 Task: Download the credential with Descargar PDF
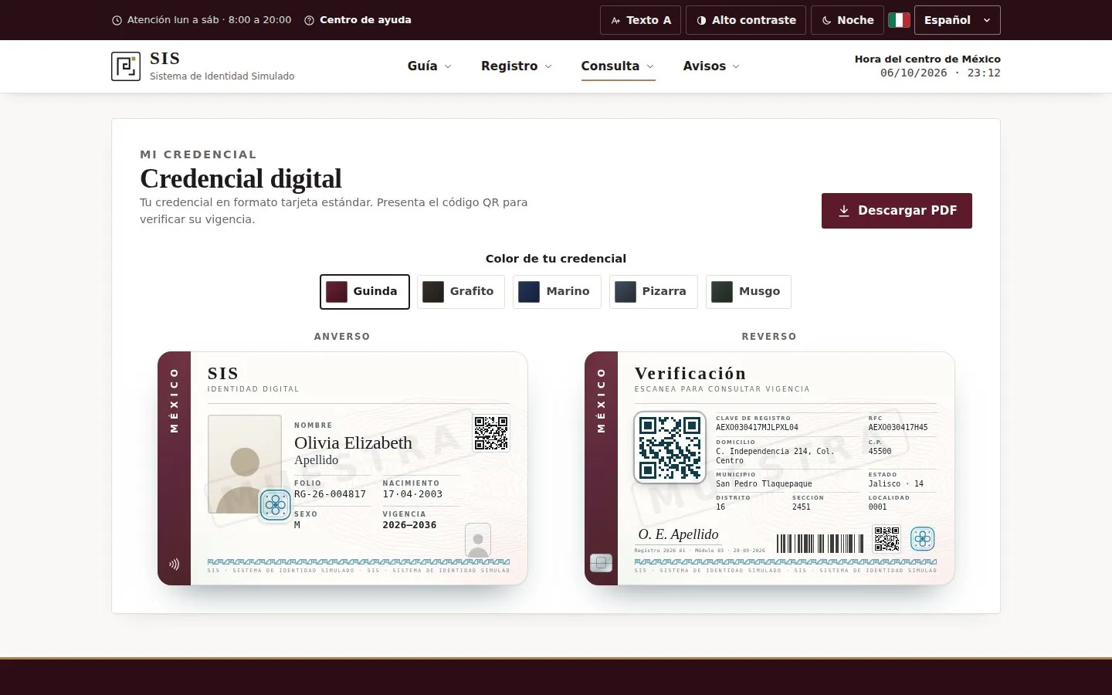(x=897, y=211)
